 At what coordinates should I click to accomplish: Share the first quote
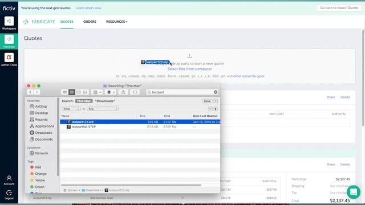(331, 97)
